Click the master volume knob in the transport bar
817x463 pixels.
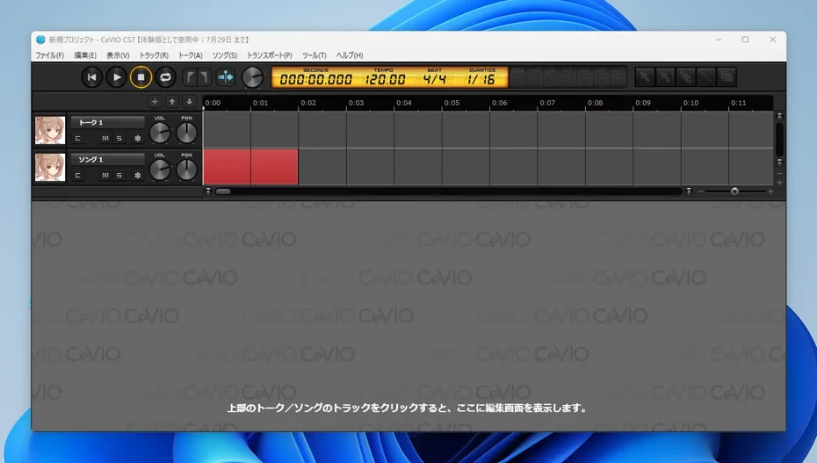253,77
